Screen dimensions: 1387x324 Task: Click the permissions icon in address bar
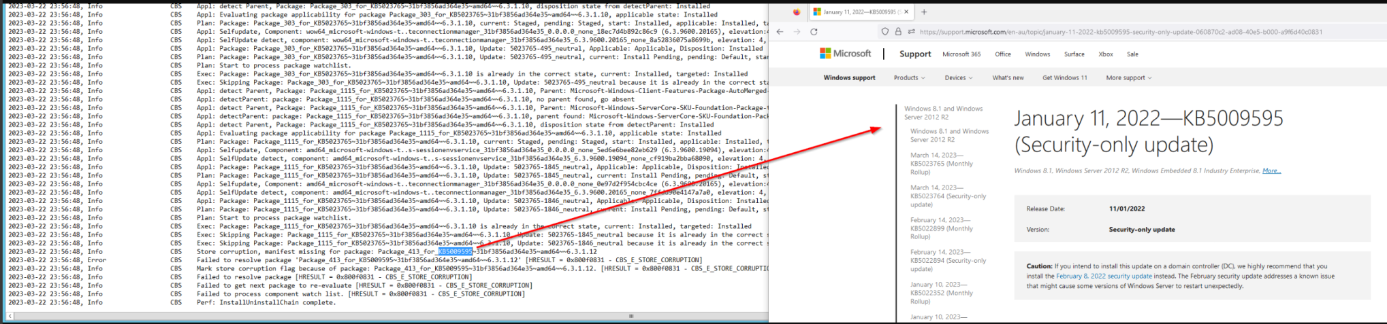[911, 31]
